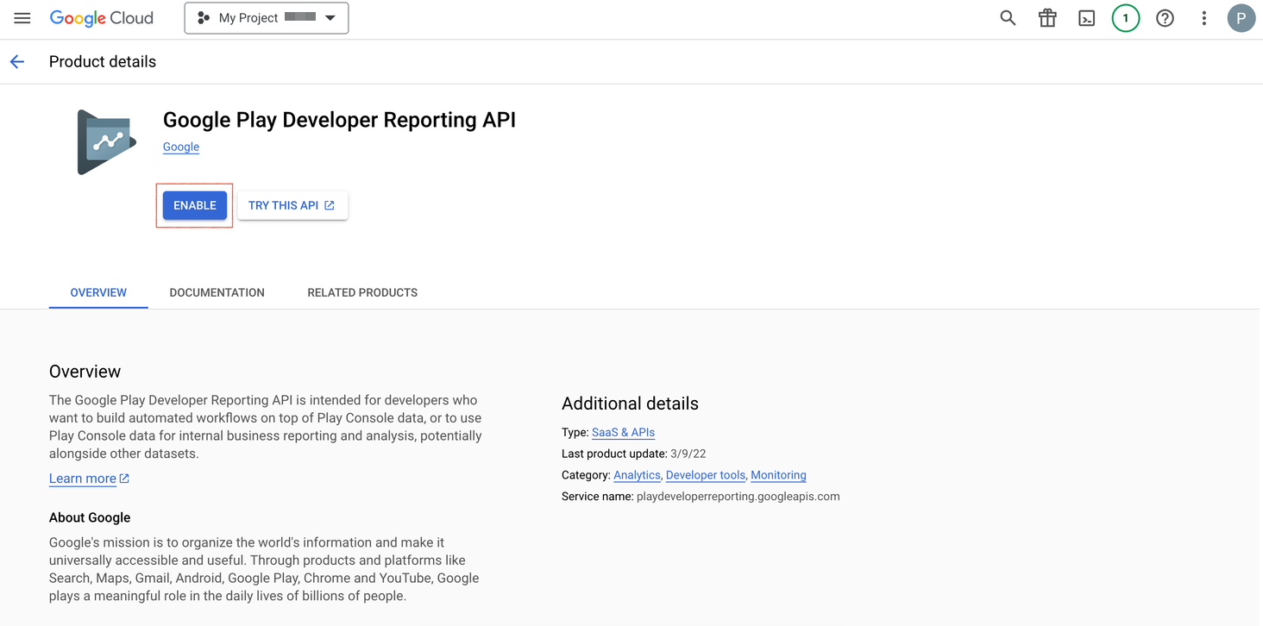Screen dimensions: 1263x626
Task: Click the user account avatar P
Action: pos(1241,18)
